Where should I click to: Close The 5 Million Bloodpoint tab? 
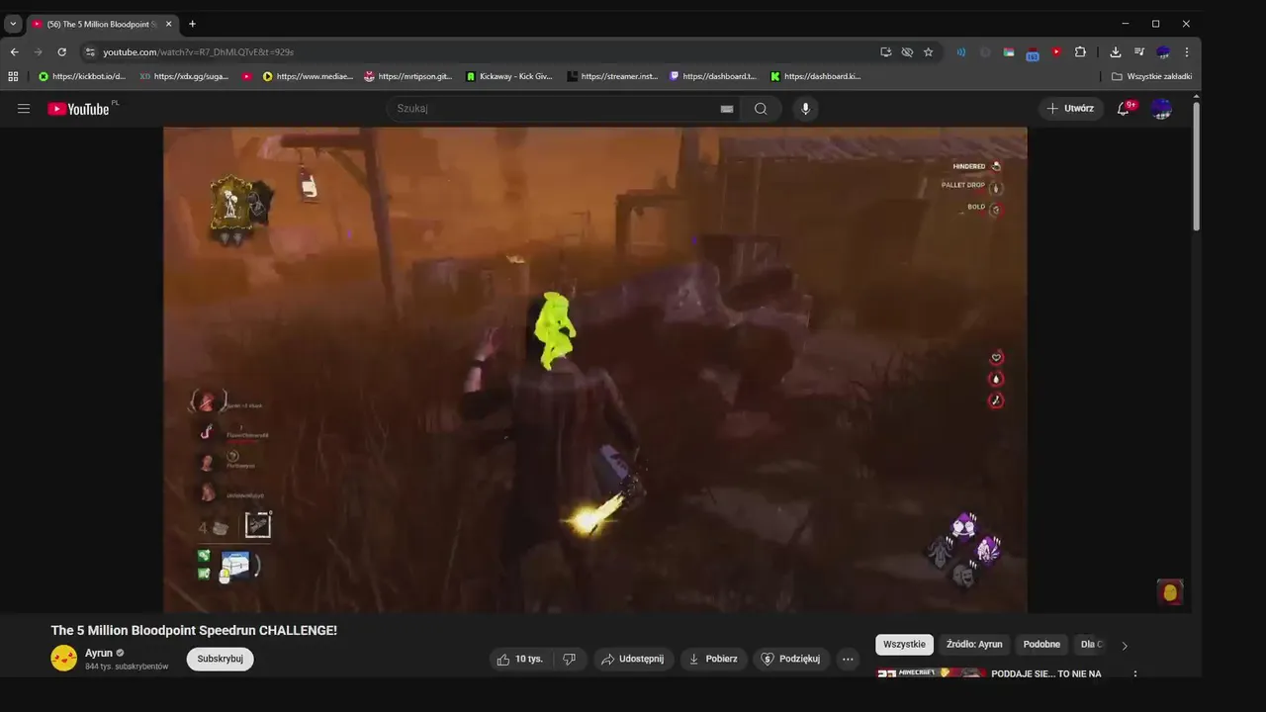click(168, 24)
